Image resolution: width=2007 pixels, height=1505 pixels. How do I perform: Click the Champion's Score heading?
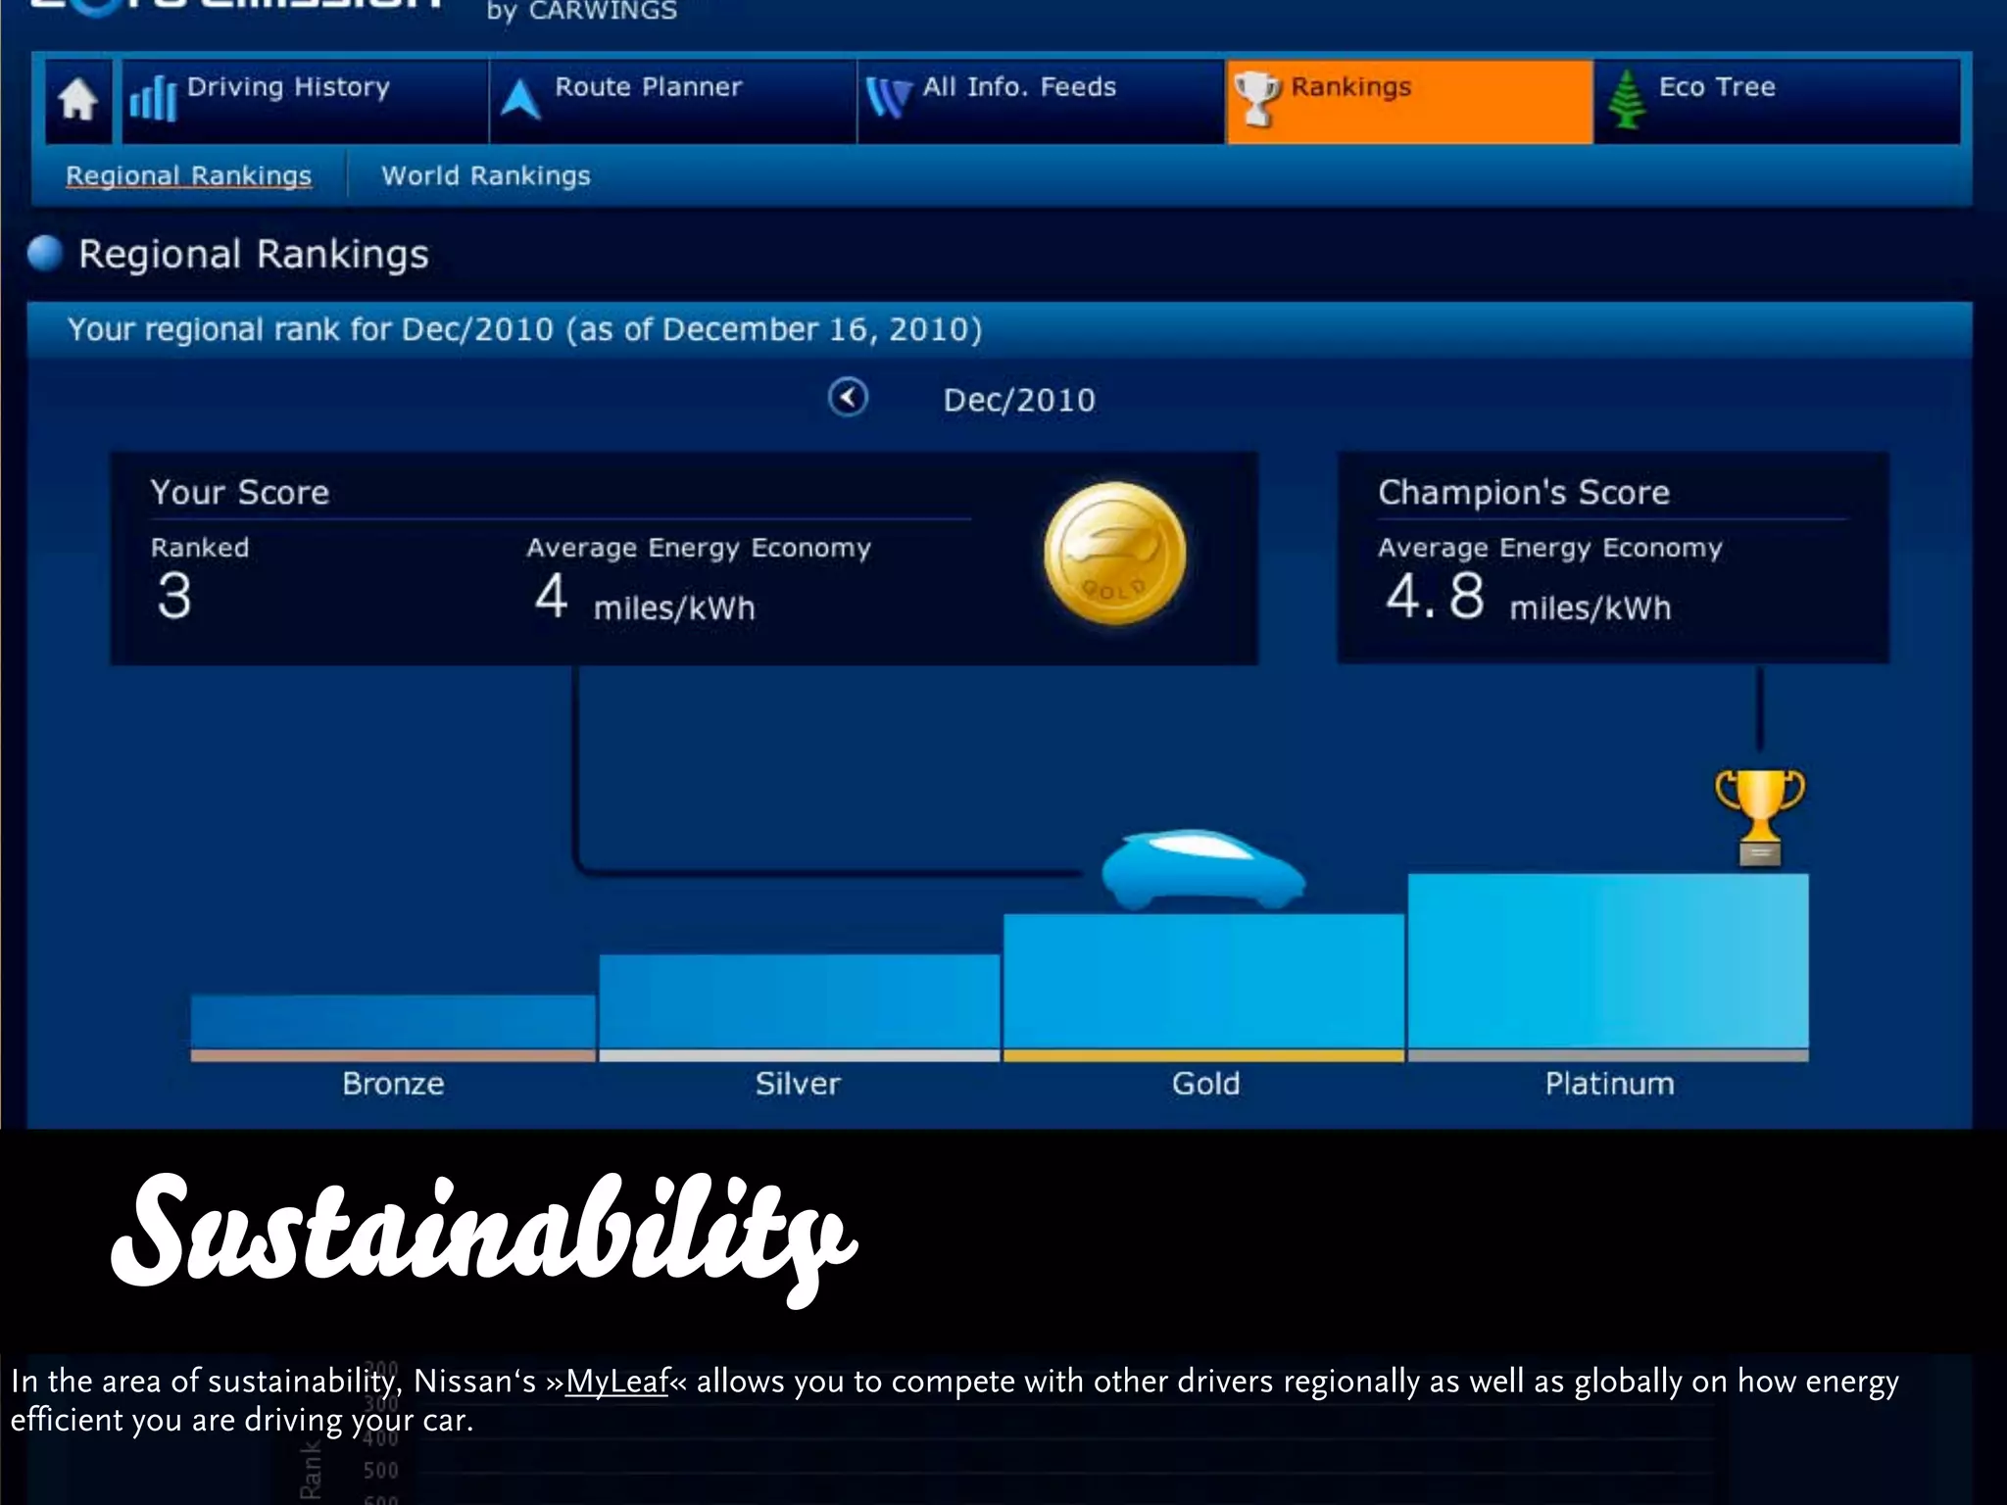(x=1524, y=492)
